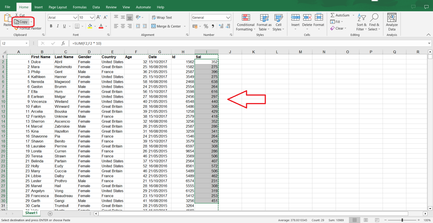The width and height of the screenshot is (433, 223).
Task: Toggle Bold formatting
Action: [51, 26]
